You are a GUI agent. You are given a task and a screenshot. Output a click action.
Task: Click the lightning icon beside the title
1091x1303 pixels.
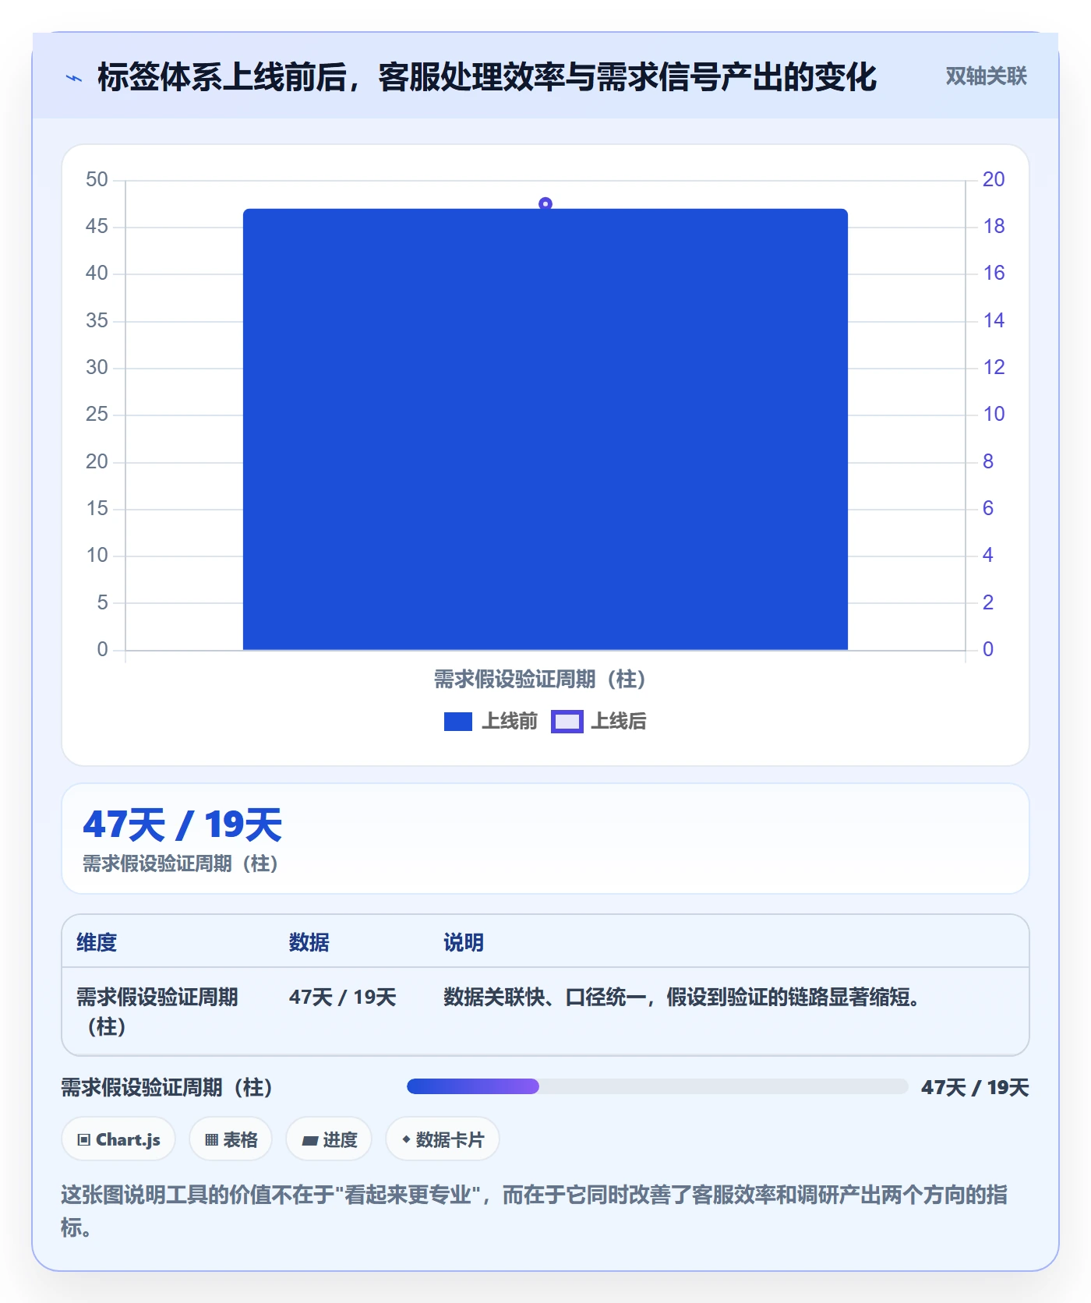[x=74, y=78]
